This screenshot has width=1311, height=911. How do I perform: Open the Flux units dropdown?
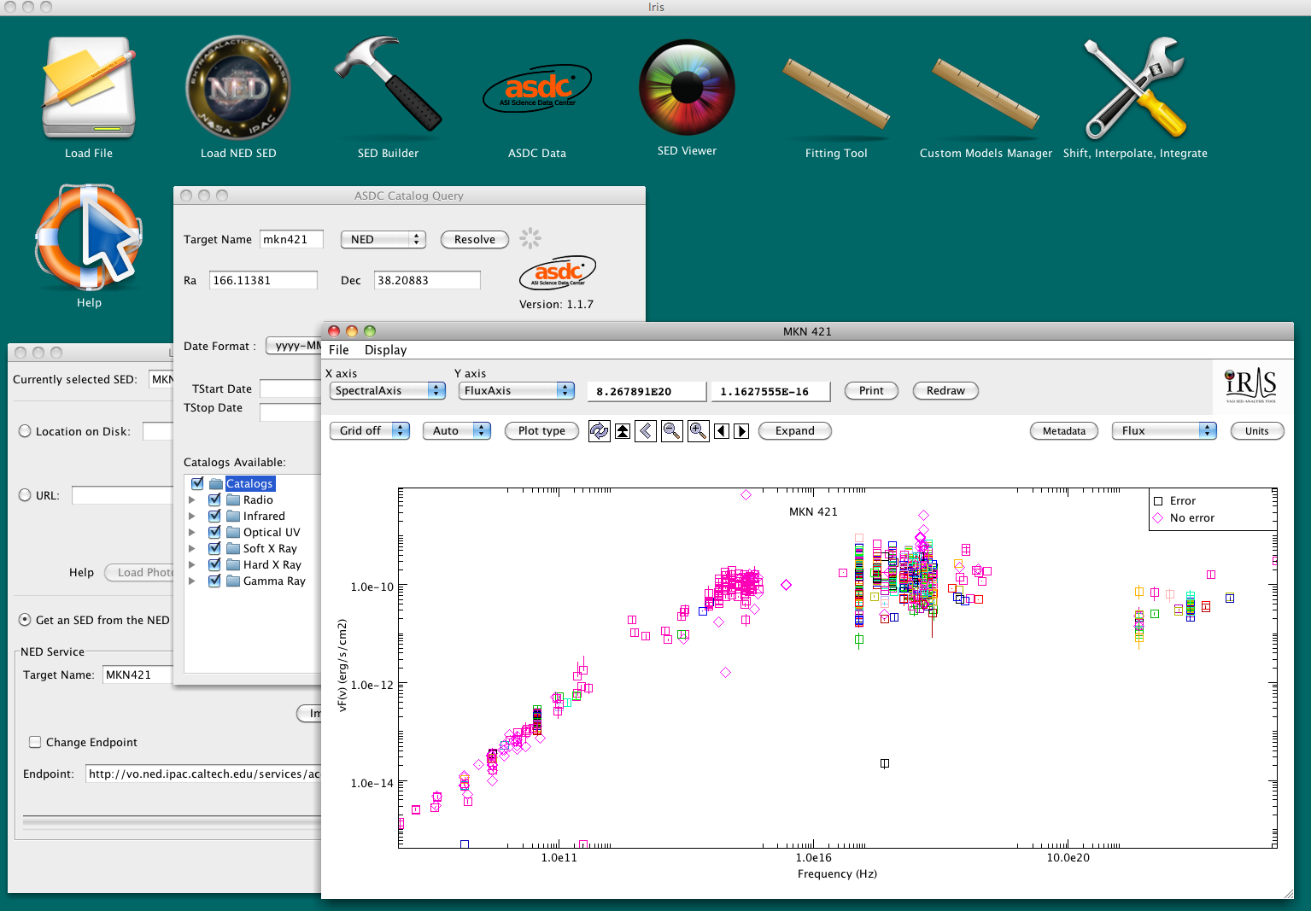[x=1163, y=431]
